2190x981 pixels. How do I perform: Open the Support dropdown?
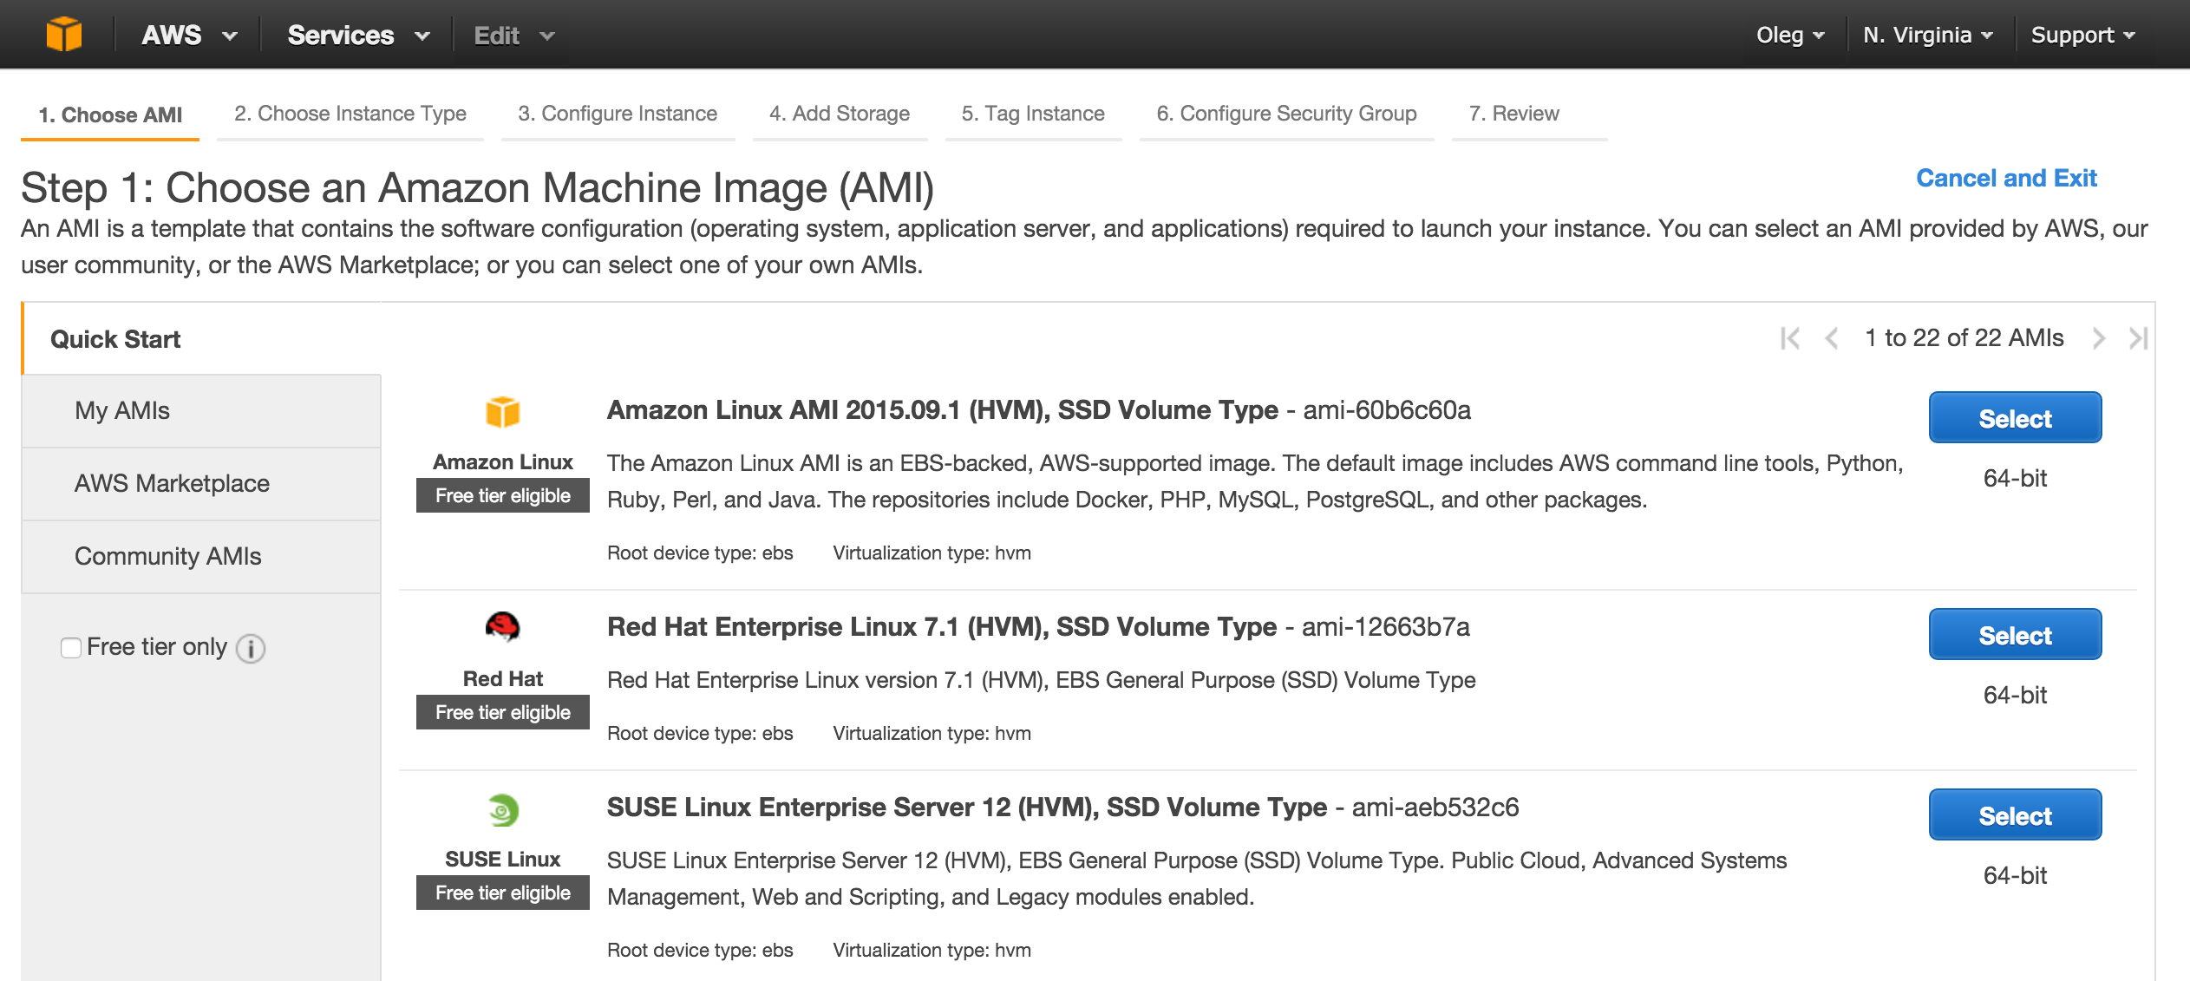(2082, 36)
